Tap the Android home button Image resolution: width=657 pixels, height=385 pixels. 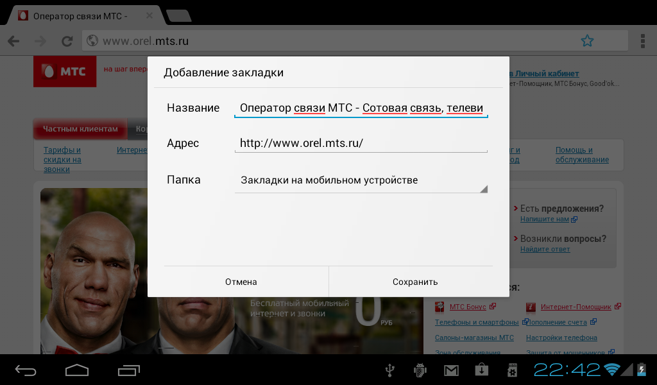pyautogui.click(x=77, y=370)
